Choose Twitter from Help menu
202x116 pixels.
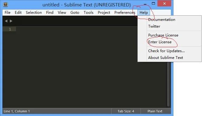(169, 26)
